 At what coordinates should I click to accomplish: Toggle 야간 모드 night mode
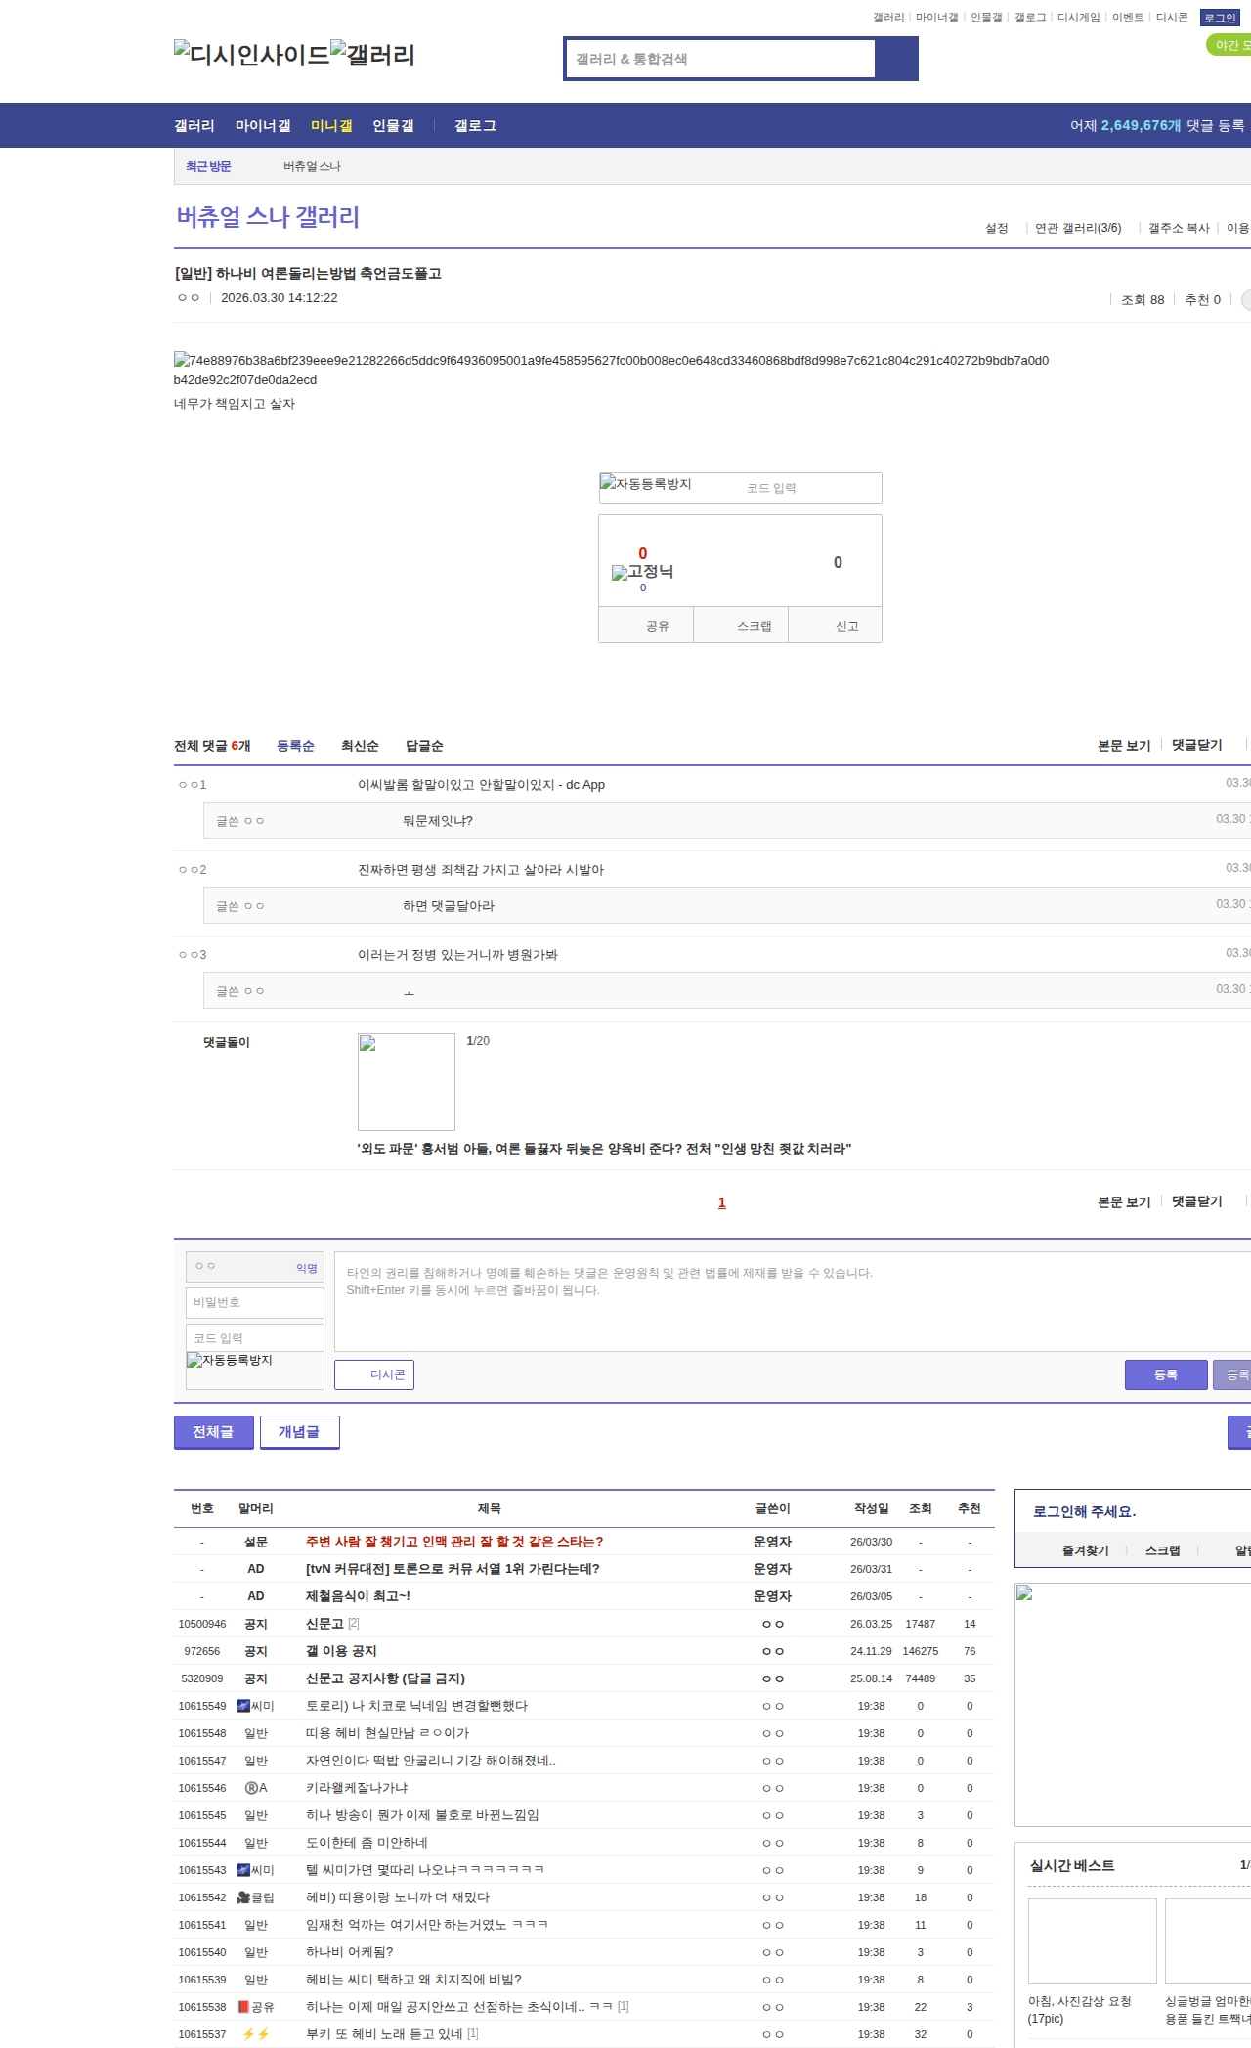[1230, 45]
